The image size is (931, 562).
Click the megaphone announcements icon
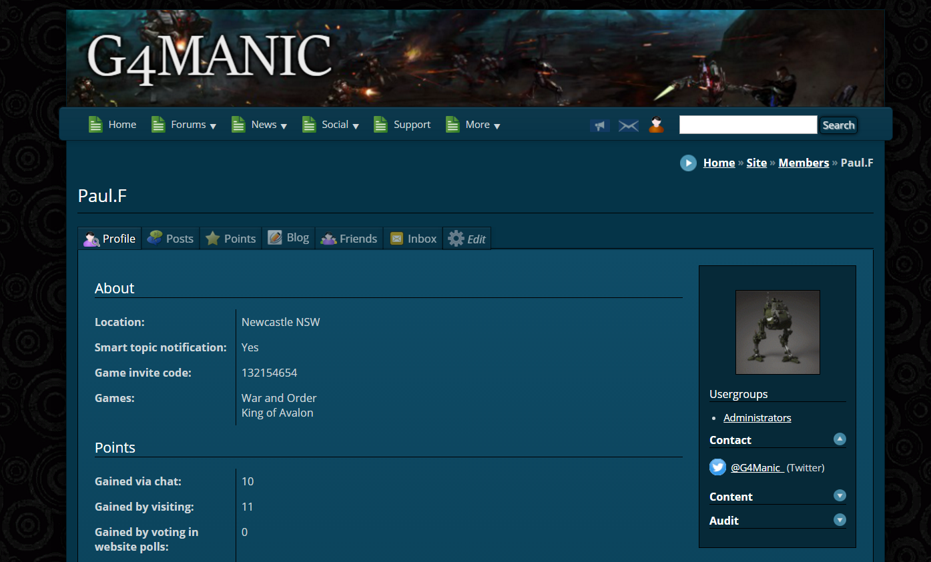[599, 125]
